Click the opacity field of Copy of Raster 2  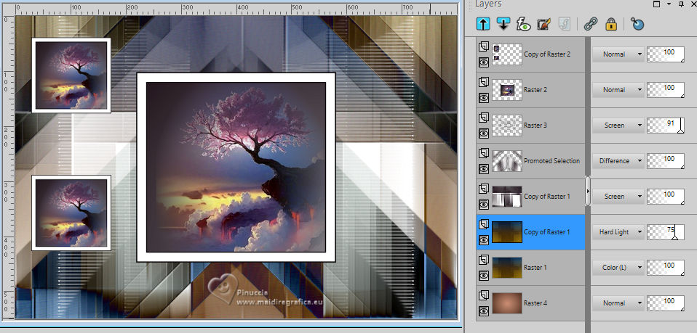(x=666, y=54)
